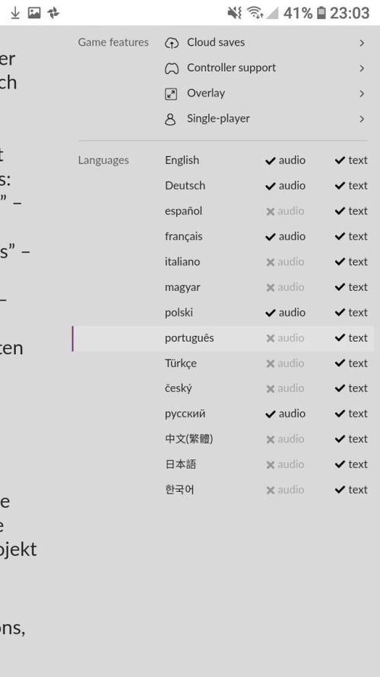Screen dimensions: 380x677
Task: Click the text checkmark for português
Action: tap(340, 338)
